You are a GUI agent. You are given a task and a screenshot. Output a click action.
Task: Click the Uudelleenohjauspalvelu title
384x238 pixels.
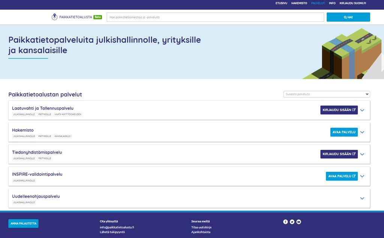pos(36,196)
